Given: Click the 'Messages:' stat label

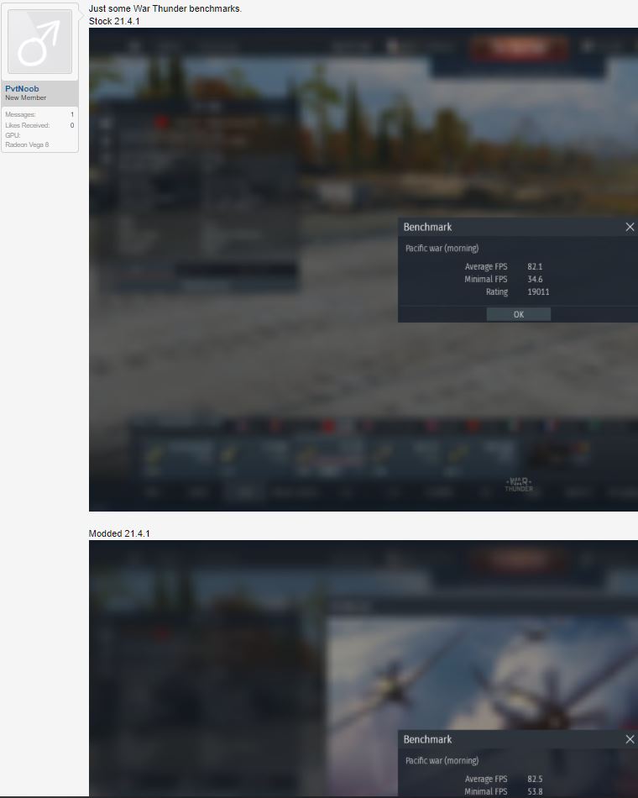Looking at the screenshot, I should 20,114.
